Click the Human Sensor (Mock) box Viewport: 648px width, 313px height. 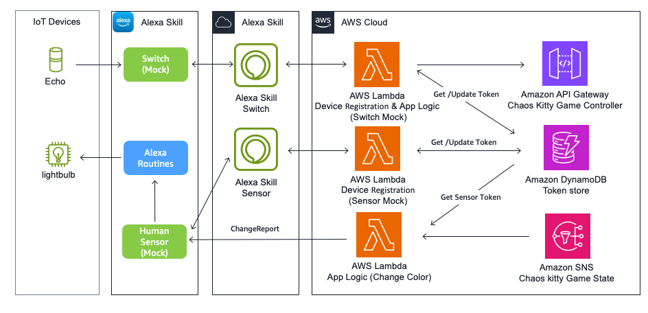tap(156, 242)
